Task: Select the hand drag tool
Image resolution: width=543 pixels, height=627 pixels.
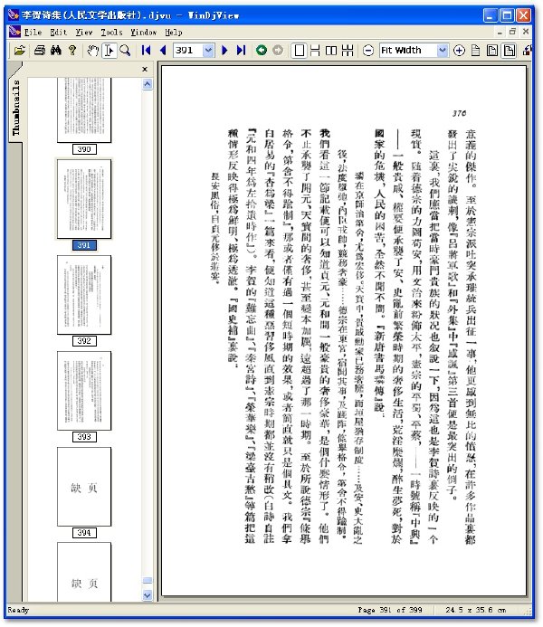Action: [x=93, y=51]
